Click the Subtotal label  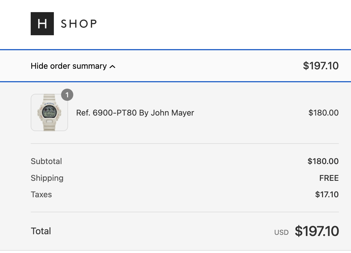[x=46, y=161]
